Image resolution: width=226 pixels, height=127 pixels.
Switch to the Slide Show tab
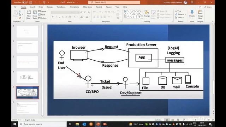(x=88, y=7)
